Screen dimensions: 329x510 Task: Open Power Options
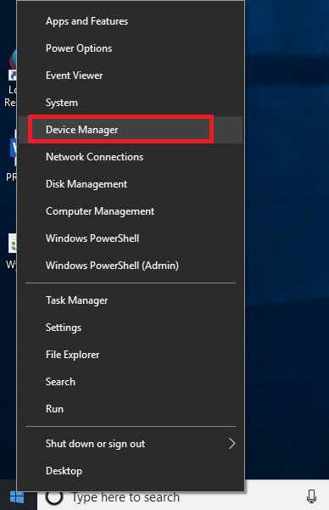coord(131,48)
